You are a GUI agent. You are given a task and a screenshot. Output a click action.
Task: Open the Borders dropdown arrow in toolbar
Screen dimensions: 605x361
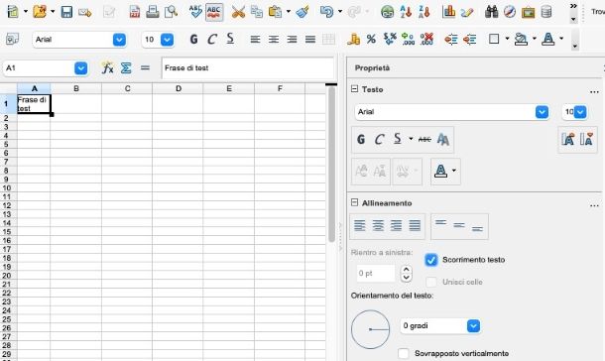507,39
